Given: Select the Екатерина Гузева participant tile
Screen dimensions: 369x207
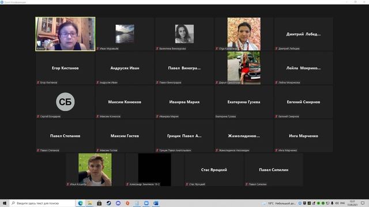Looking at the screenshot, I should tap(244, 102).
